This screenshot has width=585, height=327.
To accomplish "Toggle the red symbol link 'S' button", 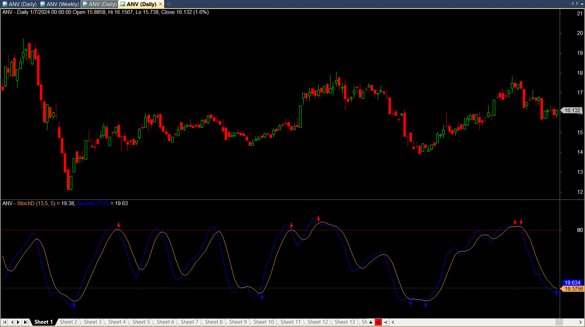I will pos(378,322).
